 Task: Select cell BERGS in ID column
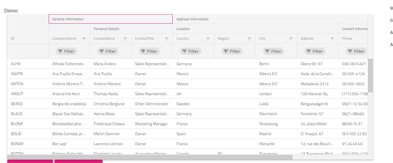click(x=28, y=104)
